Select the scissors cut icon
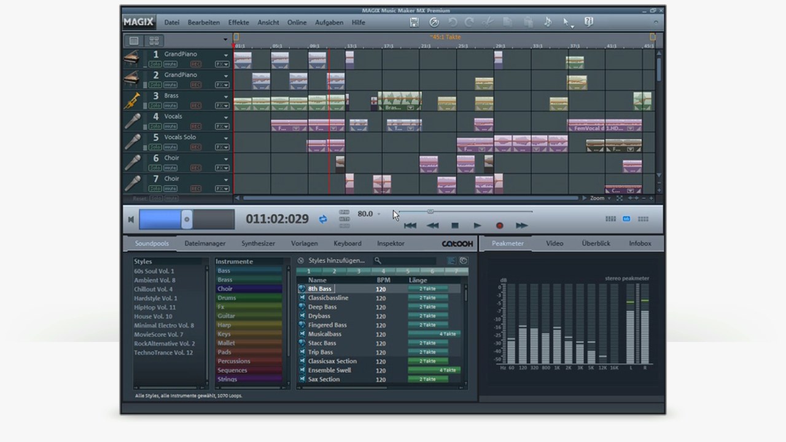Image resolution: width=786 pixels, height=442 pixels. [488, 22]
